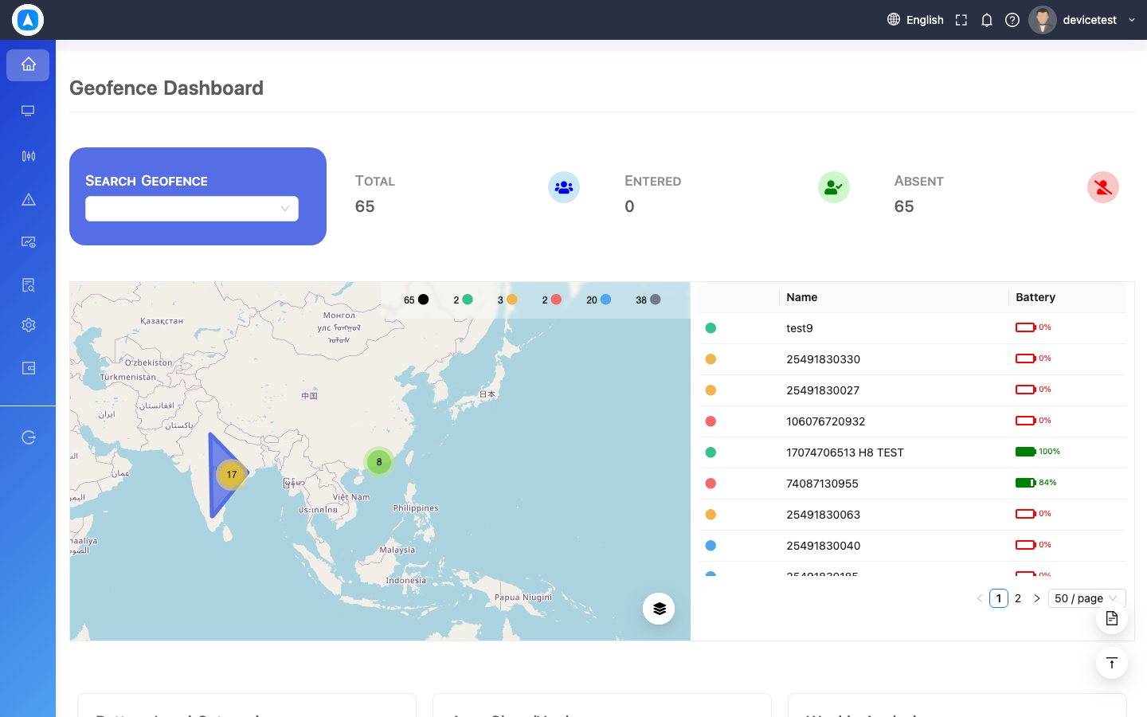
Task: Open notifications bell icon
Action: (987, 20)
